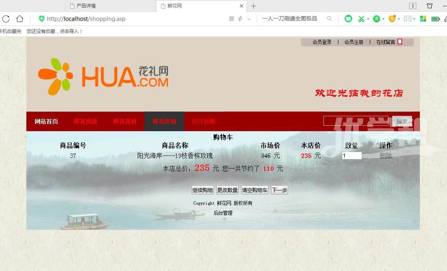Click the browser reload icon
447x271 pixels.
[6, 19]
